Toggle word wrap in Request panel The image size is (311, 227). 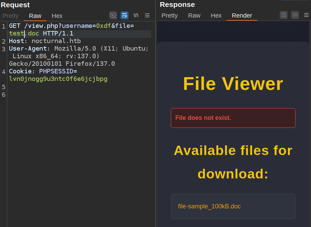[x=124, y=15]
